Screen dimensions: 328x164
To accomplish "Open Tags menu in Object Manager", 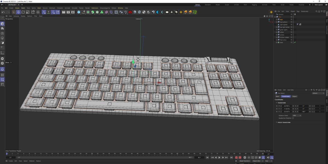I will point(298,11).
